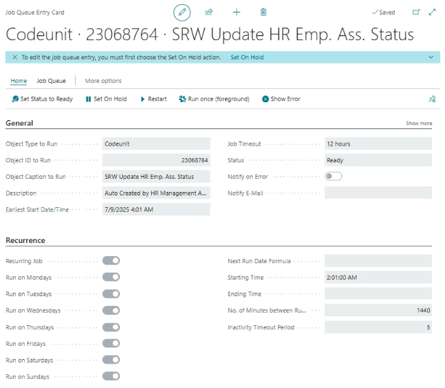The height and width of the screenshot is (388, 445).
Task: Switch to the Job Queue tab
Action: (x=51, y=81)
